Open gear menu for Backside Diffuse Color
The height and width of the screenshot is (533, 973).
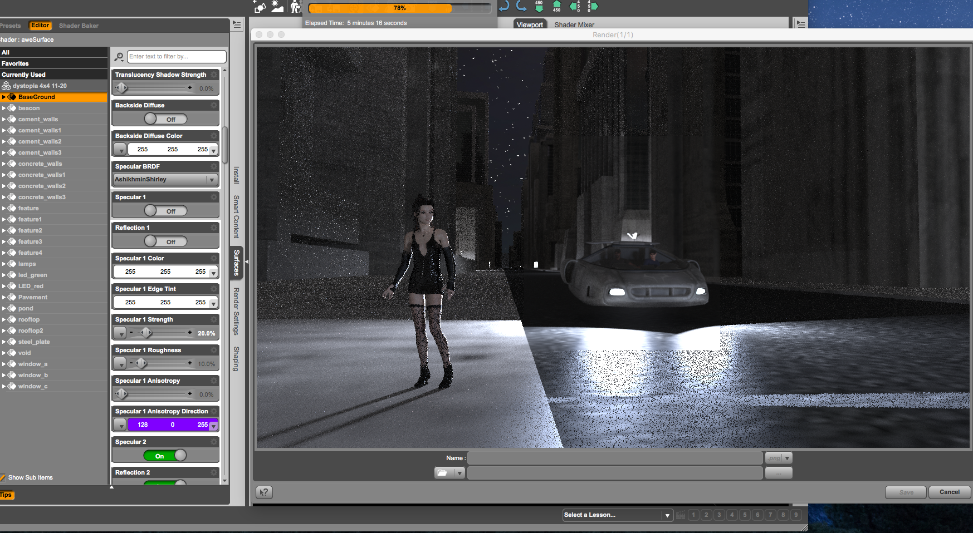point(214,136)
